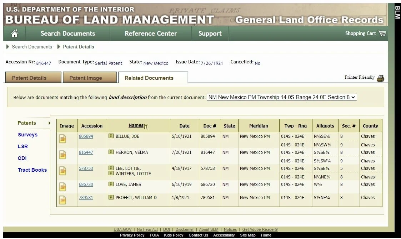Sort table by Twp column header
The width and height of the screenshot is (401, 239).
(x=289, y=126)
